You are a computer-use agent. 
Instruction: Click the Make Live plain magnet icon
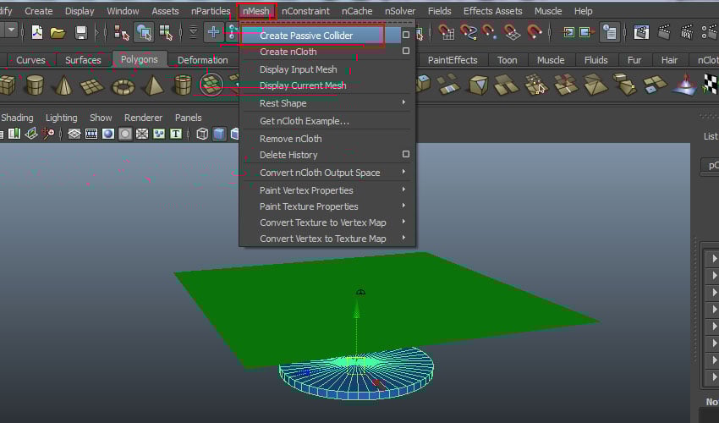(x=534, y=32)
